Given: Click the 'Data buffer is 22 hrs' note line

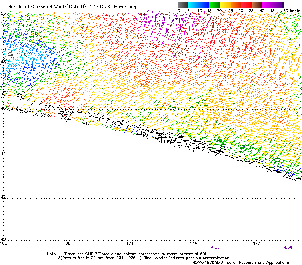Looking at the screenshot, I should point(144,258).
